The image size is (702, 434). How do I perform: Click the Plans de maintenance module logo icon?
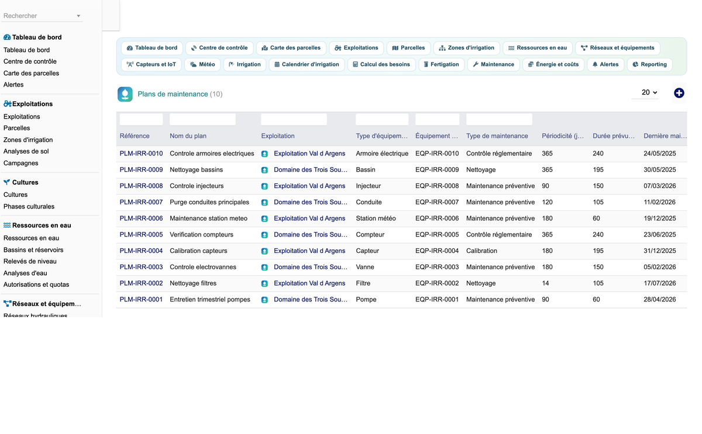pos(125,94)
